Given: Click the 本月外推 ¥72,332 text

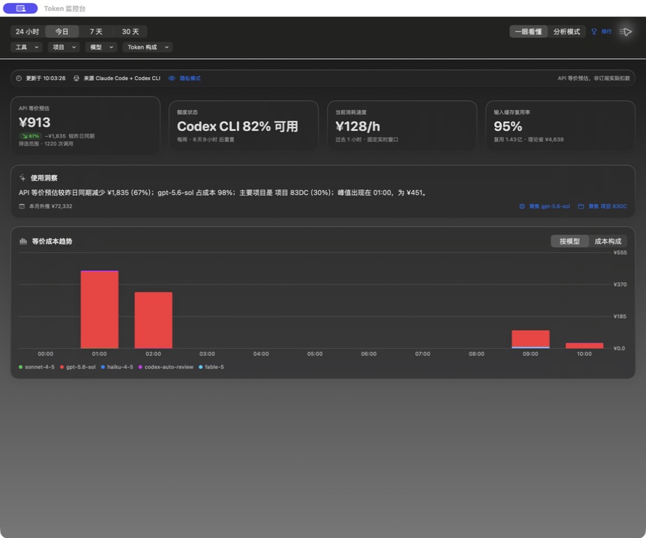Looking at the screenshot, I should 50,206.
